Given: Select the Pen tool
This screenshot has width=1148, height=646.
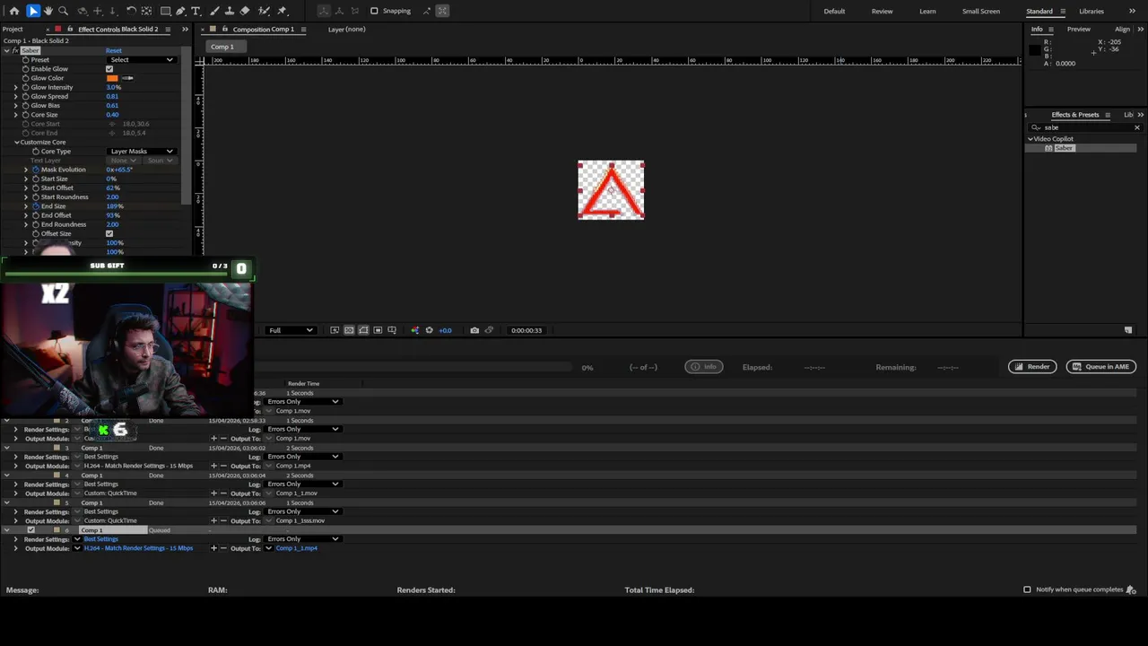Looking at the screenshot, I should click(180, 11).
